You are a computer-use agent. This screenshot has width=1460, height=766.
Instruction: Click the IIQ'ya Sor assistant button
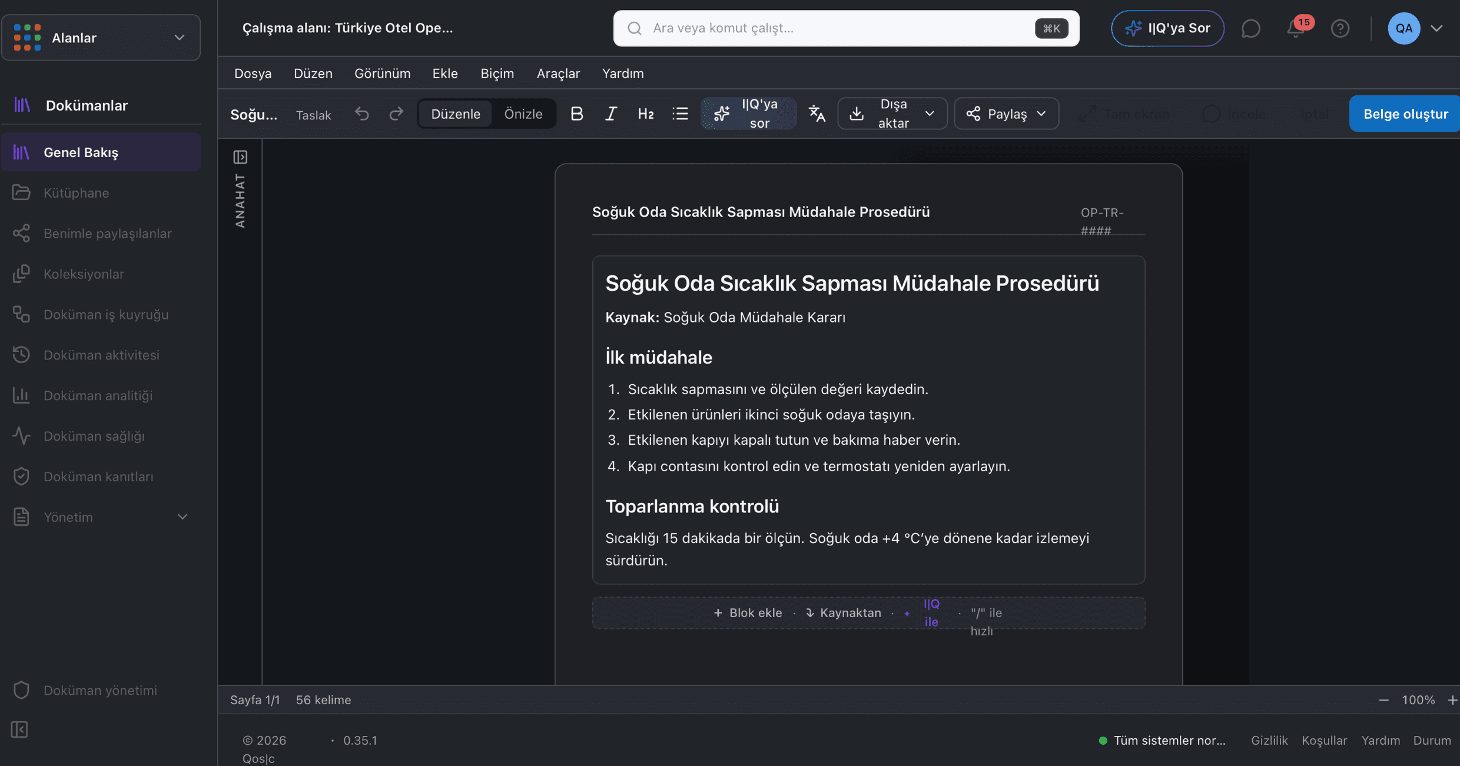pyautogui.click(x=1167, y=28)
